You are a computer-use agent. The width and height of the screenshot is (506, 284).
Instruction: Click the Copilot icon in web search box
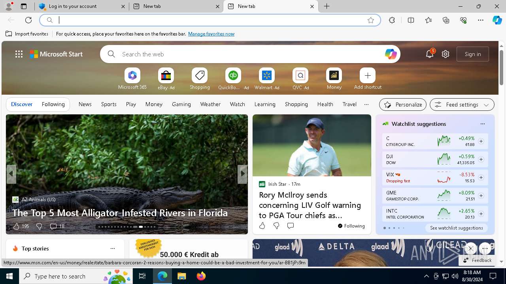(391, 54)
